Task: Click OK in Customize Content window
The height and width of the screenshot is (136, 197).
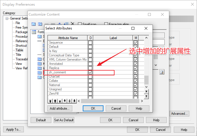Action: 111,120
